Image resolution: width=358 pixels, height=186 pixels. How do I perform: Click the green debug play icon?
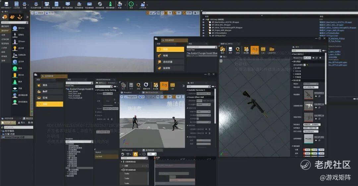point(131,4)
